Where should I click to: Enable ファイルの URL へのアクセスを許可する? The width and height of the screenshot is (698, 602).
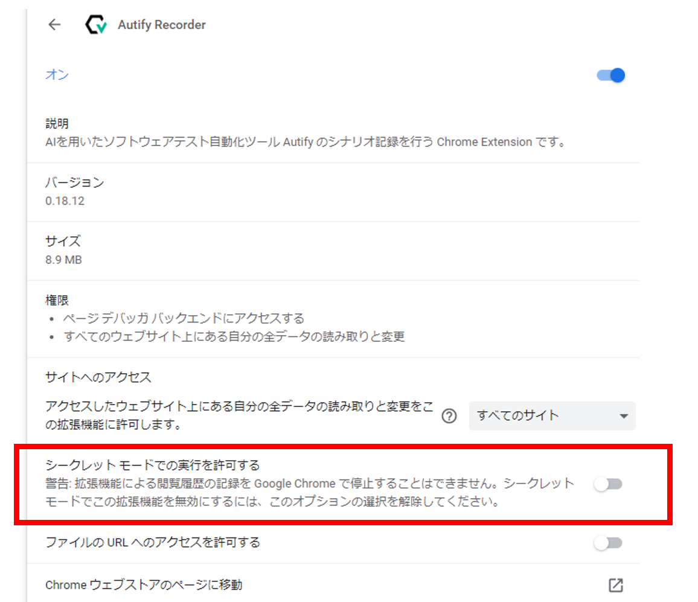(609, 543)
